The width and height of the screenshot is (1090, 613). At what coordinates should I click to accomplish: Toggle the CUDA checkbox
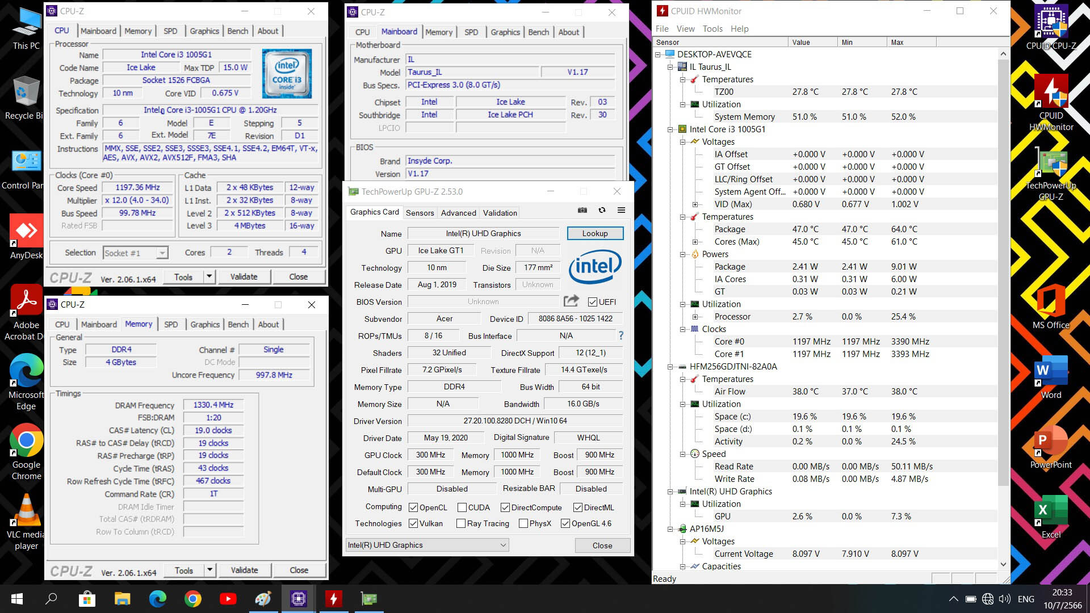click(x=462, y=507)
